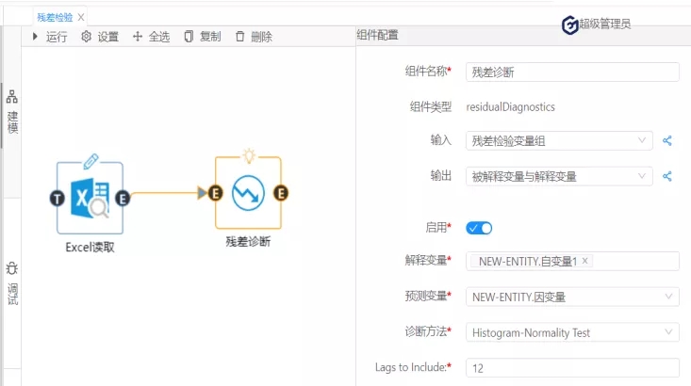
Task: Click the 运行 run button
Action: coord(50,37)
